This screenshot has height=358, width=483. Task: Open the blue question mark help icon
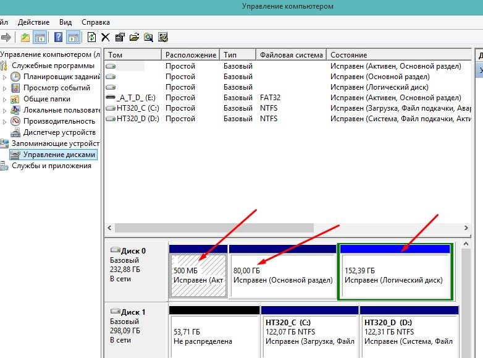click(58, 37)
